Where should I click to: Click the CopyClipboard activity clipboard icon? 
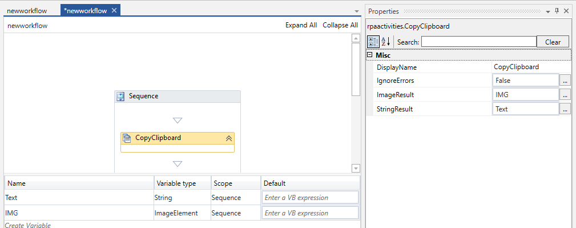(x=127, y=138)
